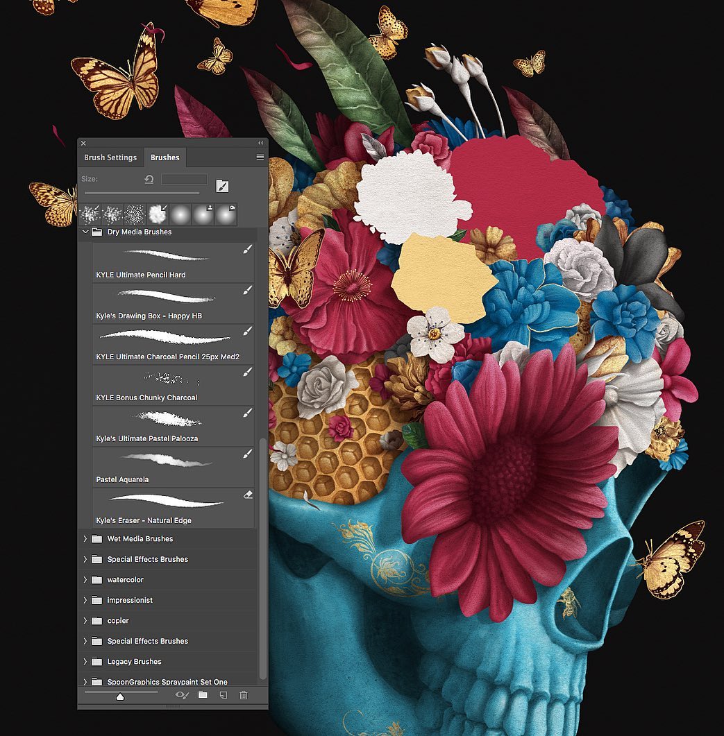Click the watercolor folder name

[126, 580]
